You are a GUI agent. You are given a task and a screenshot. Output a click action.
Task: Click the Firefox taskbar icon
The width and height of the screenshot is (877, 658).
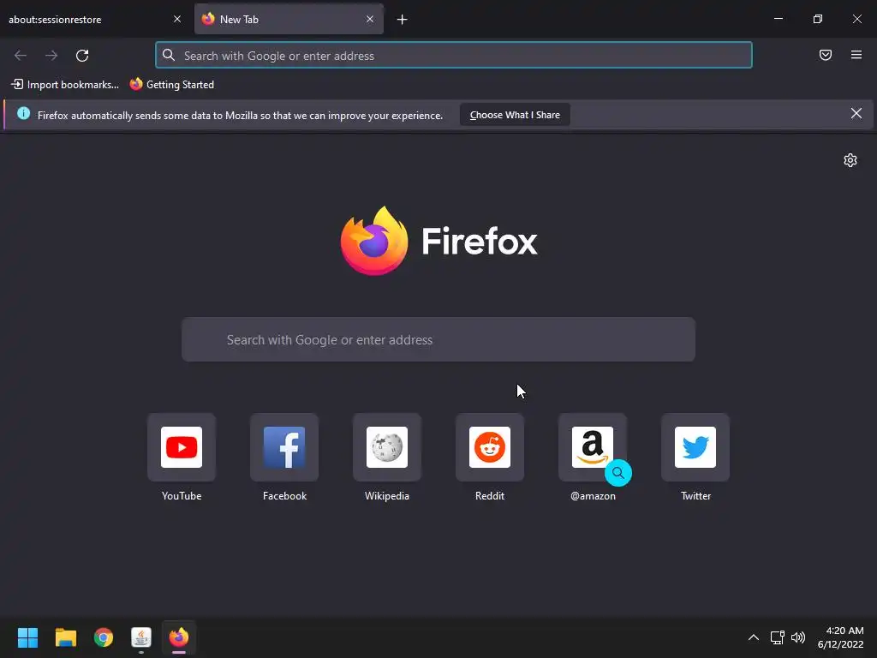179,637
